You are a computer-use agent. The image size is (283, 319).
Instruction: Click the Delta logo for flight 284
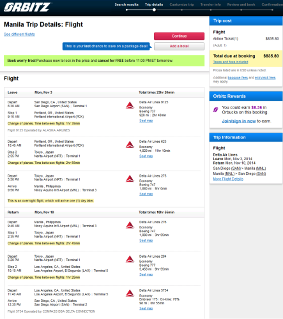[130, 259]
